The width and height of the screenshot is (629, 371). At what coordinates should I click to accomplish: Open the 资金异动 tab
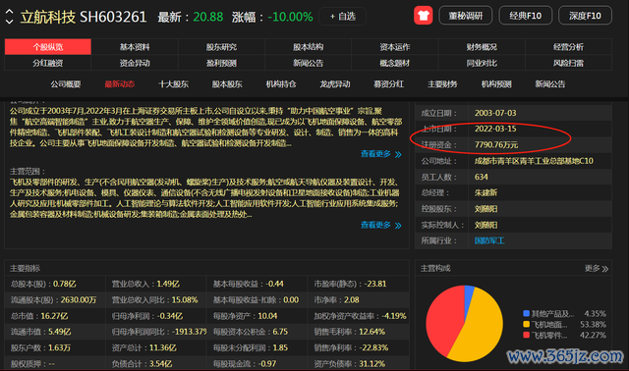pyautogui.click(x=135, y=63)
